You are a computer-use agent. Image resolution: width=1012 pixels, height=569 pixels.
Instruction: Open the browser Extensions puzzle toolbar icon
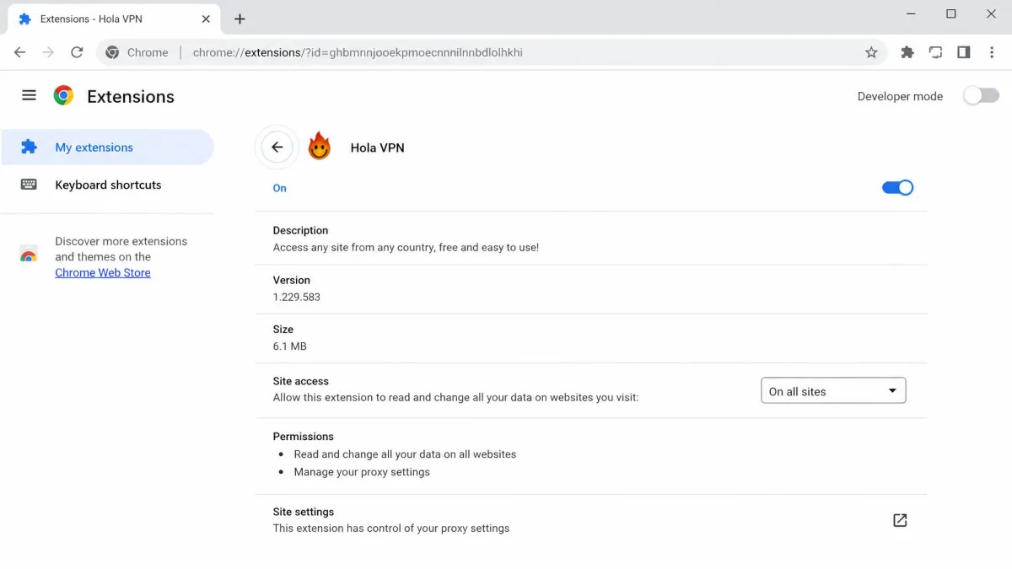(907, 52)
